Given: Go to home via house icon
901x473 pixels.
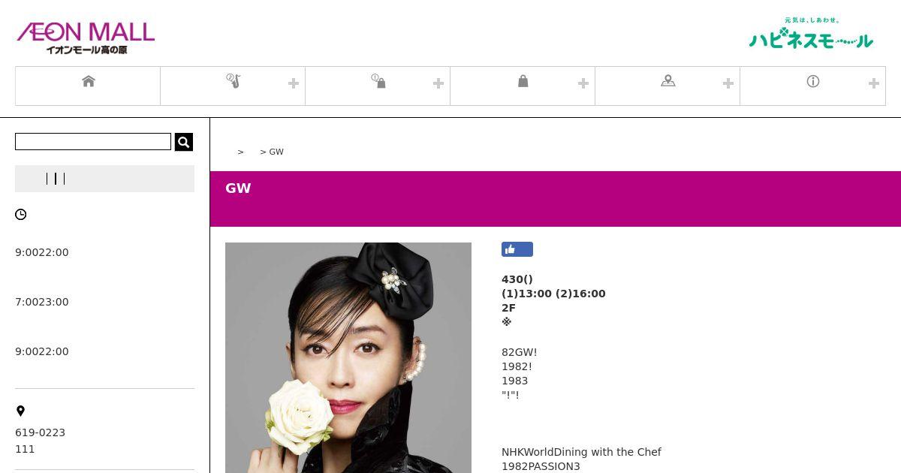Looking at the screenshot, I should (89, 81).
